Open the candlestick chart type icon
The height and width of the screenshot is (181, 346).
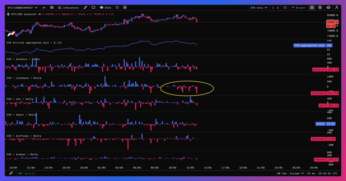click(x=52, y=7)
